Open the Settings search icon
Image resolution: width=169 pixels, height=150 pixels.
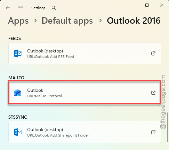click(54, 8)
